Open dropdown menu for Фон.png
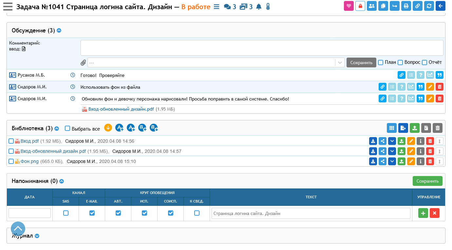Screen dimensions: 452x250 392,161
